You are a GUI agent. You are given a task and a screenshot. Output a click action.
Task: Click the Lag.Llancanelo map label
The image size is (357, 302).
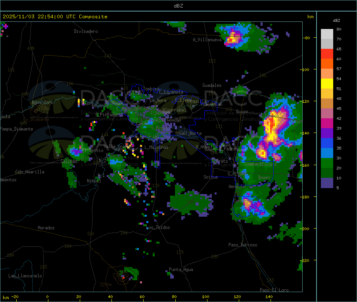[25, 276]
